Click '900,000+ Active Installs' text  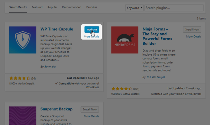tap(125, 94)
